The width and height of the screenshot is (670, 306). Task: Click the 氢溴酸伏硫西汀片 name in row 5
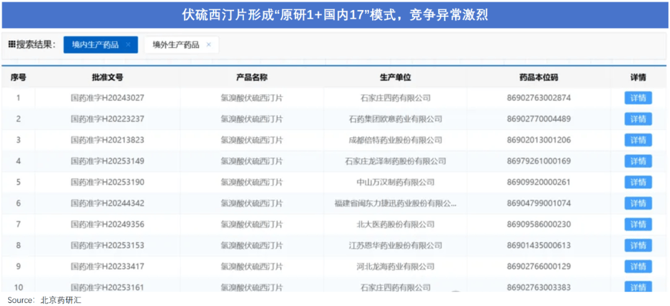(x=252, y=182)
